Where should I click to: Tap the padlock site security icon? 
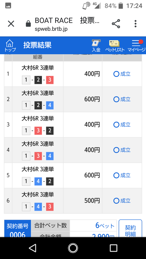pos(28,24)
